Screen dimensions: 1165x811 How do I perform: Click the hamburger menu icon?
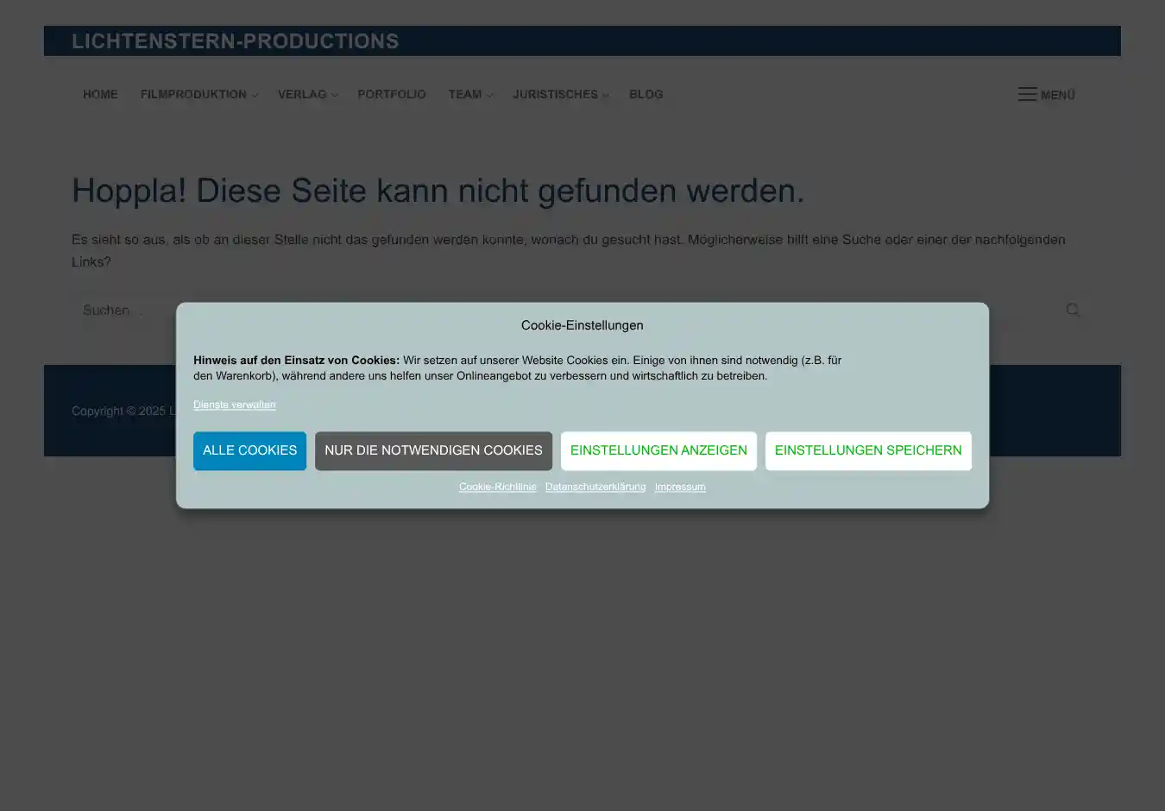tap(1026, 95)
